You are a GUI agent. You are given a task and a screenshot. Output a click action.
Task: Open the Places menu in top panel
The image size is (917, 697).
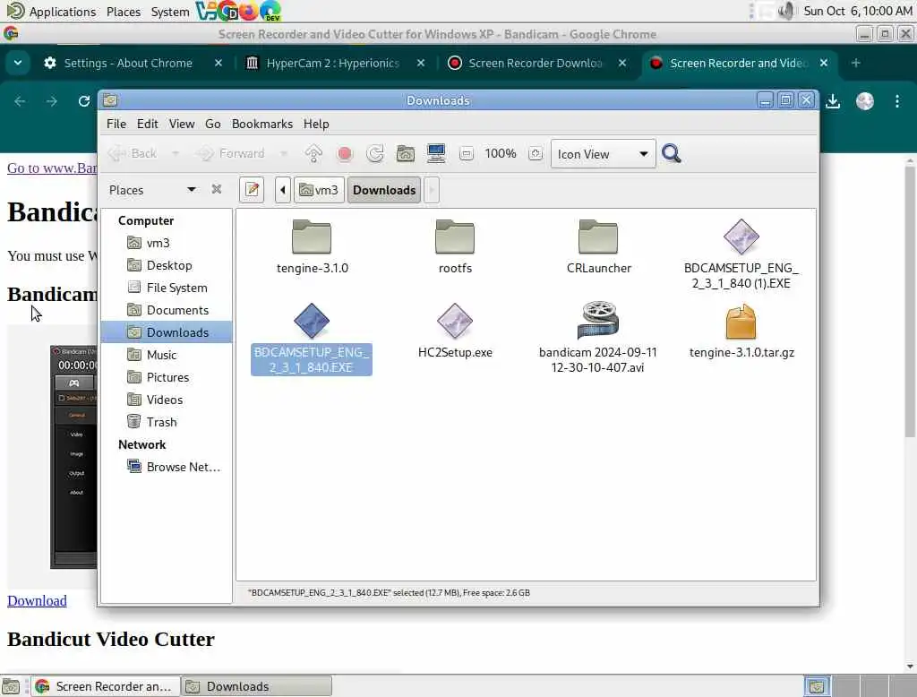pyautogui.click(x=124, y=11)
